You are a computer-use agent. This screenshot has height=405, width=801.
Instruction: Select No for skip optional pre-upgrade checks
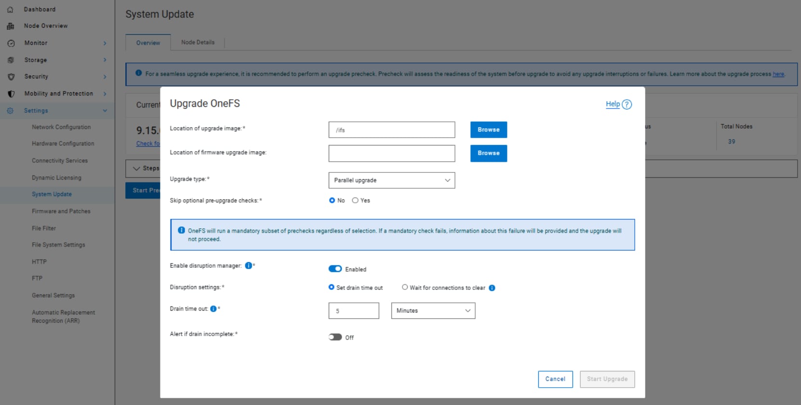click(332, 200)
